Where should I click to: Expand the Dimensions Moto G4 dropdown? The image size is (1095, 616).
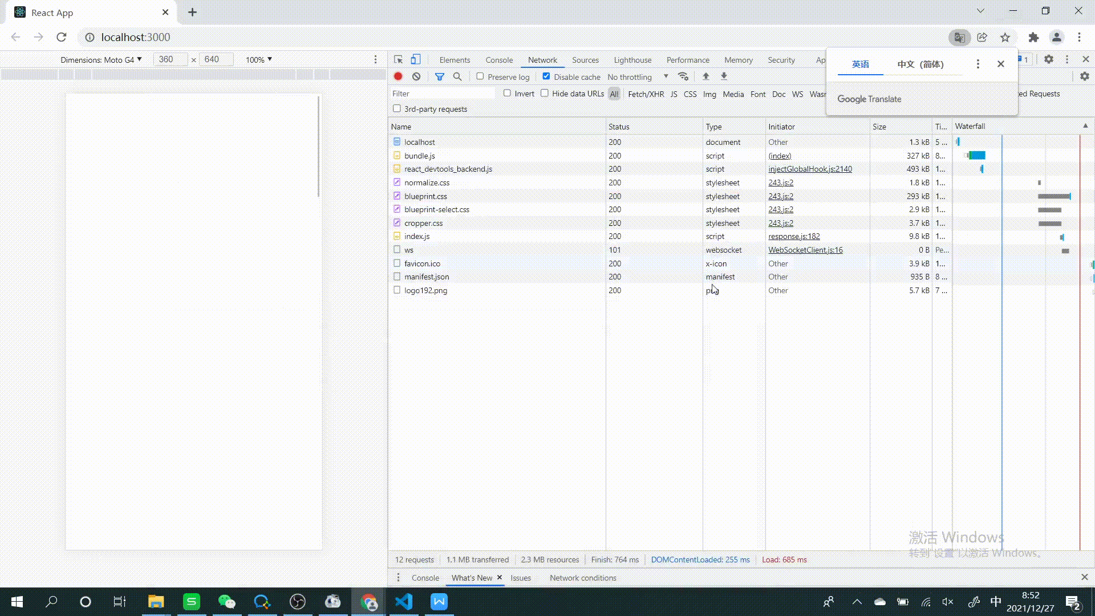101,59
